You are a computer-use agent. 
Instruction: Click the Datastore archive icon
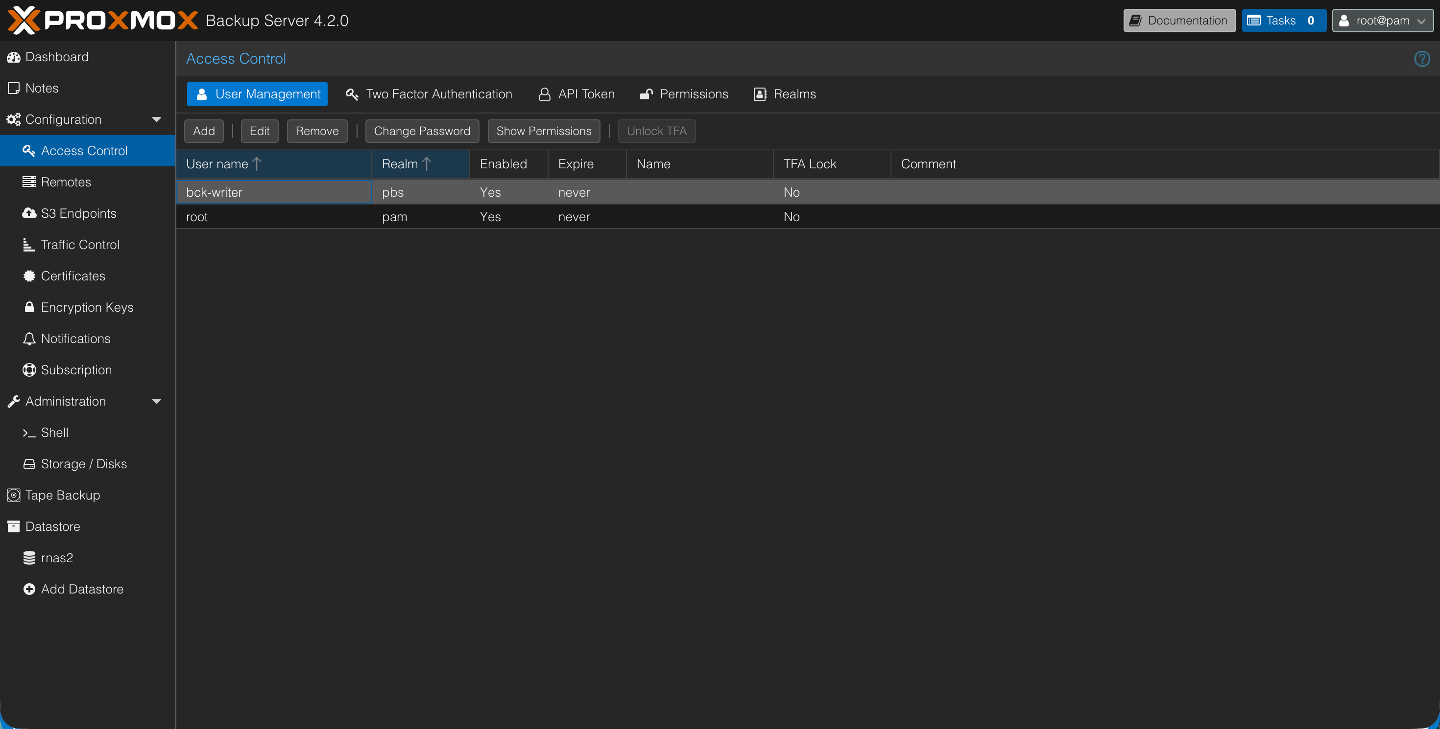tap(13, 526)
